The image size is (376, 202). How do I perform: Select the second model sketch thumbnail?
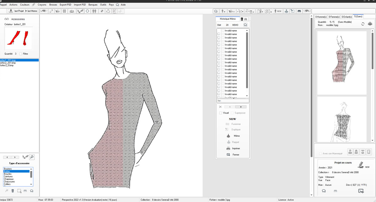(342, 119)
